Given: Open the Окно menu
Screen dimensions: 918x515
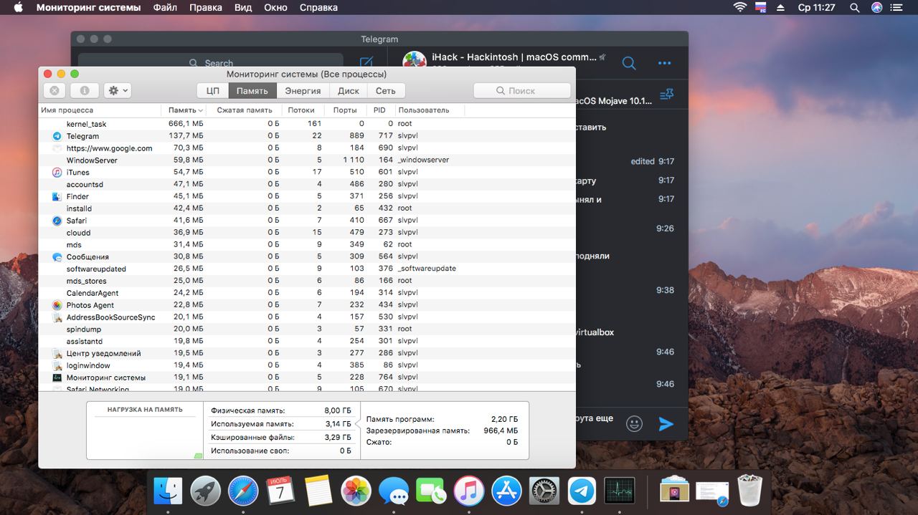Looking at the screenshot, I should [x=275, y=7].
